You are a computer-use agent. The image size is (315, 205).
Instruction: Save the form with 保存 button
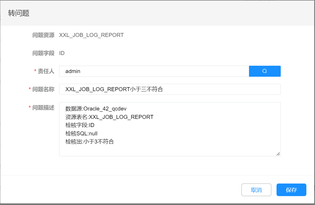click(x=291, y=190)
